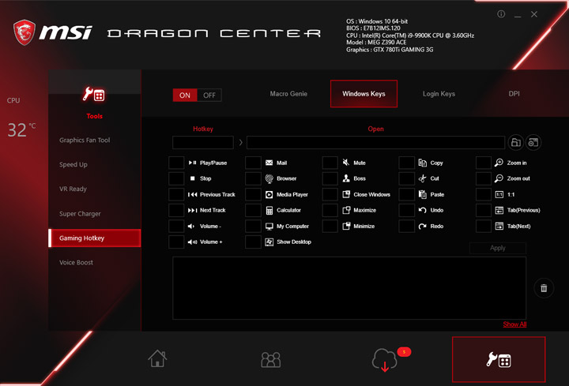Open Speed Up in sidebar

pyautogui.click(x=73, y=164)
